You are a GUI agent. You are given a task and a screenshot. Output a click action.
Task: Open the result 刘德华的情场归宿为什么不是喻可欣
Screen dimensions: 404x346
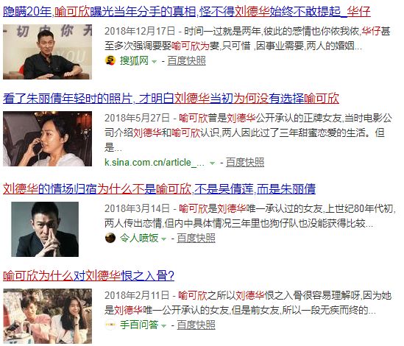pos(159,188)
